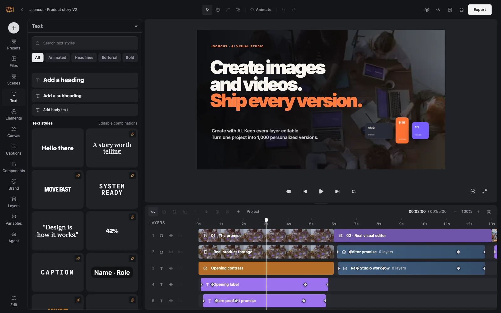Collapse the Text panel with double chevron
The height and width of the screenshot is (313, 501).
coord(136,26)
